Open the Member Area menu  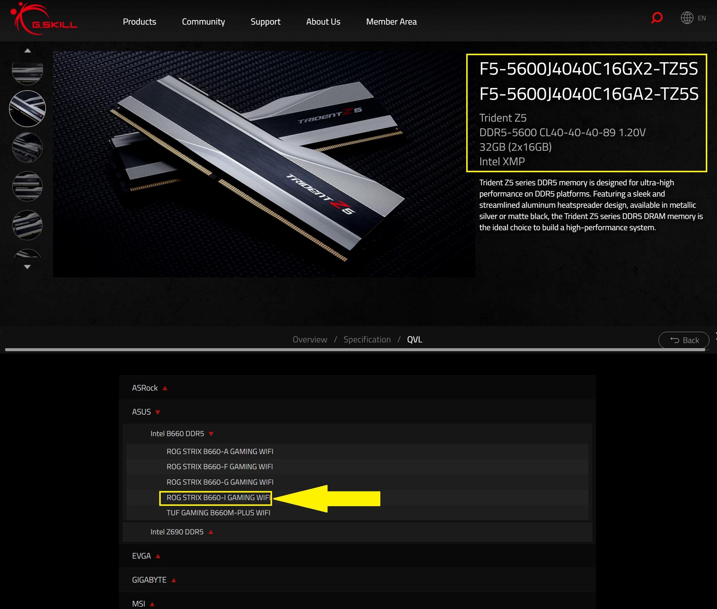[x=392, y=22]
